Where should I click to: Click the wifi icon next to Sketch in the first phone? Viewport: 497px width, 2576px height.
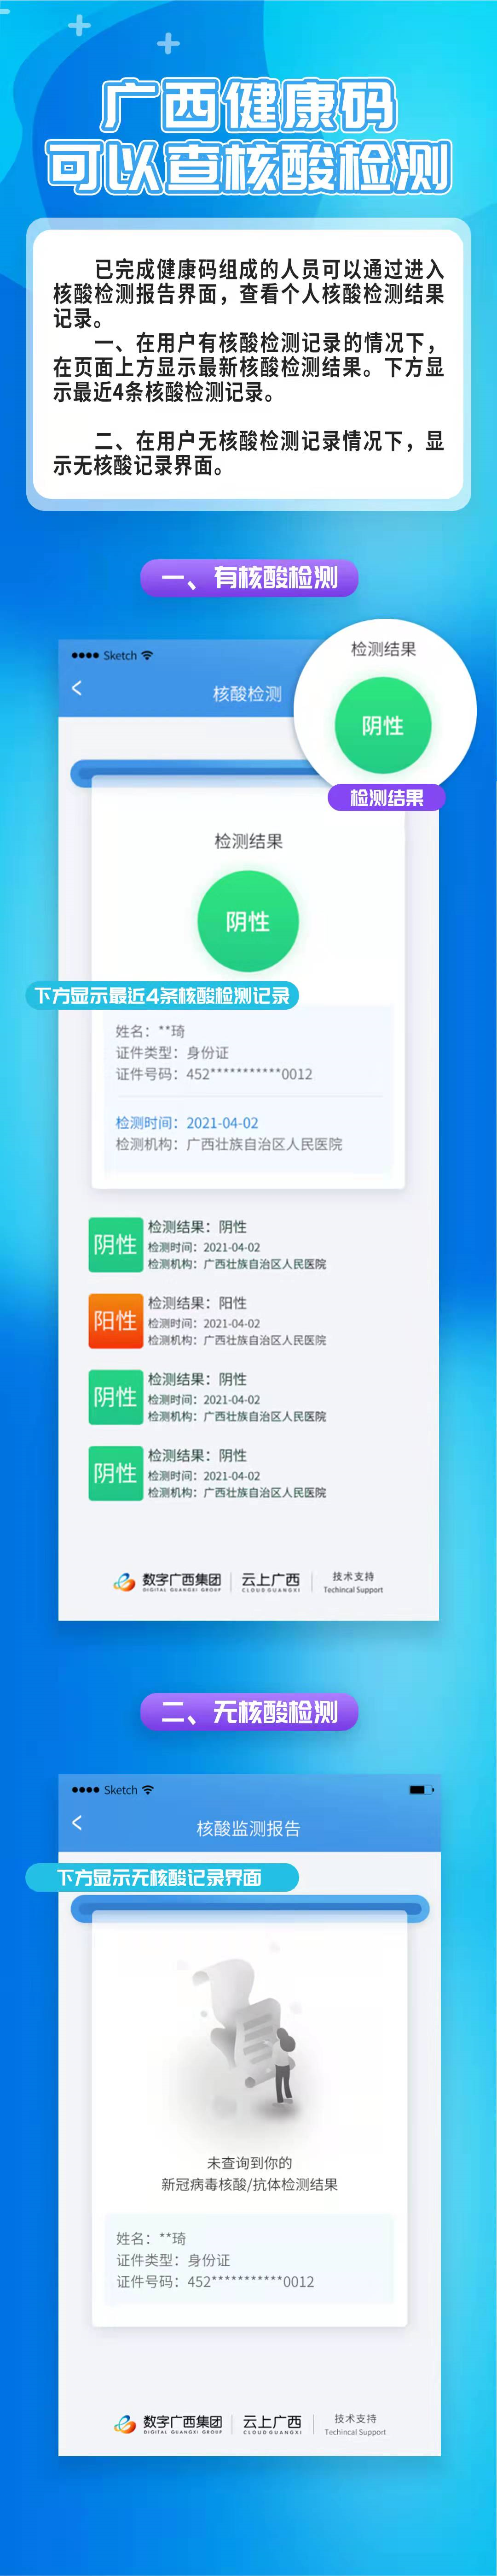point(148,655)
